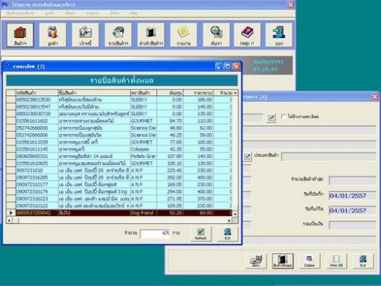Click the cost cell 271.95
Image resolution: width=381 pixels, height=286 pixels.
[170, 198]
